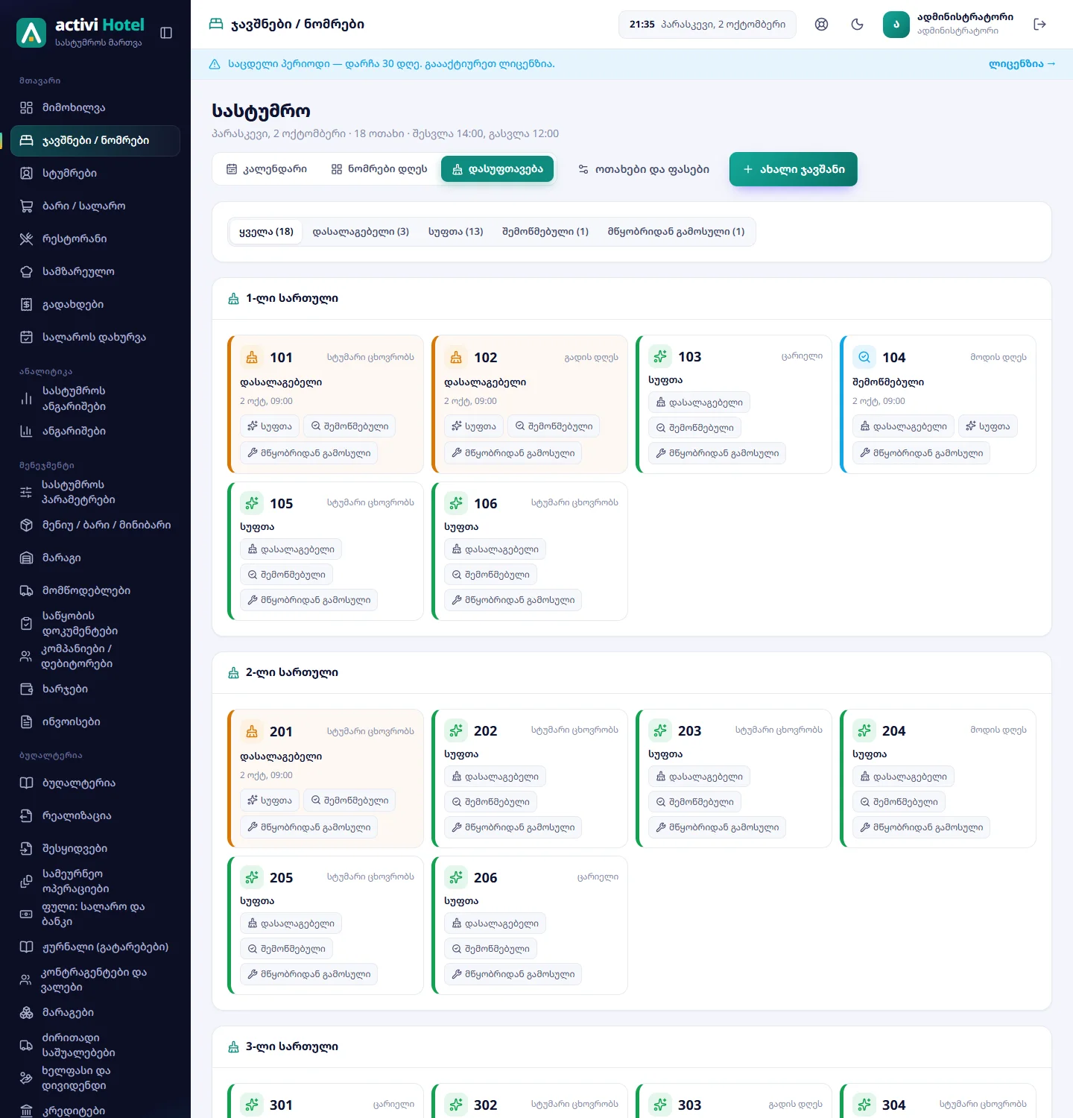Follow the ლიცენზია link in the banner
The height and width of the screenshot is (1118, 1073).
[x=1022, y=64]
